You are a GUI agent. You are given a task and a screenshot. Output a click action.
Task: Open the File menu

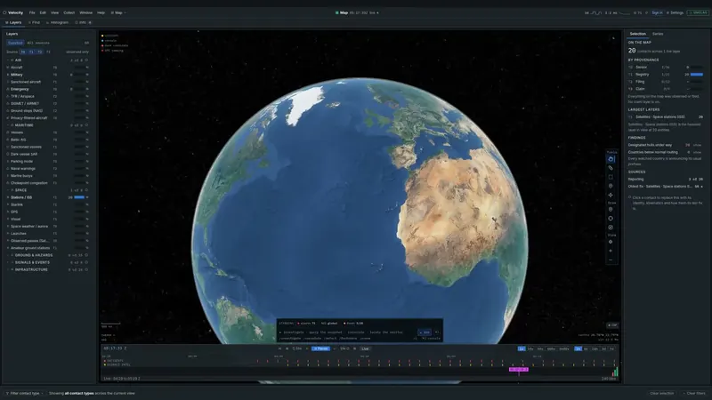(x=32, y=12)
